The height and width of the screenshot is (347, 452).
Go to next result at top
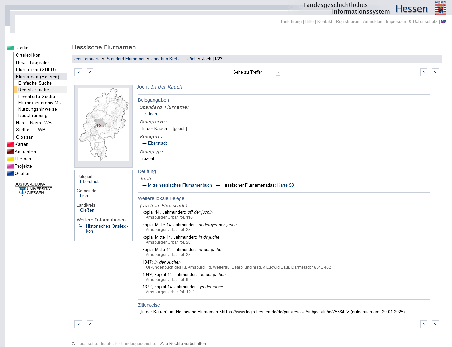(423, 72)
